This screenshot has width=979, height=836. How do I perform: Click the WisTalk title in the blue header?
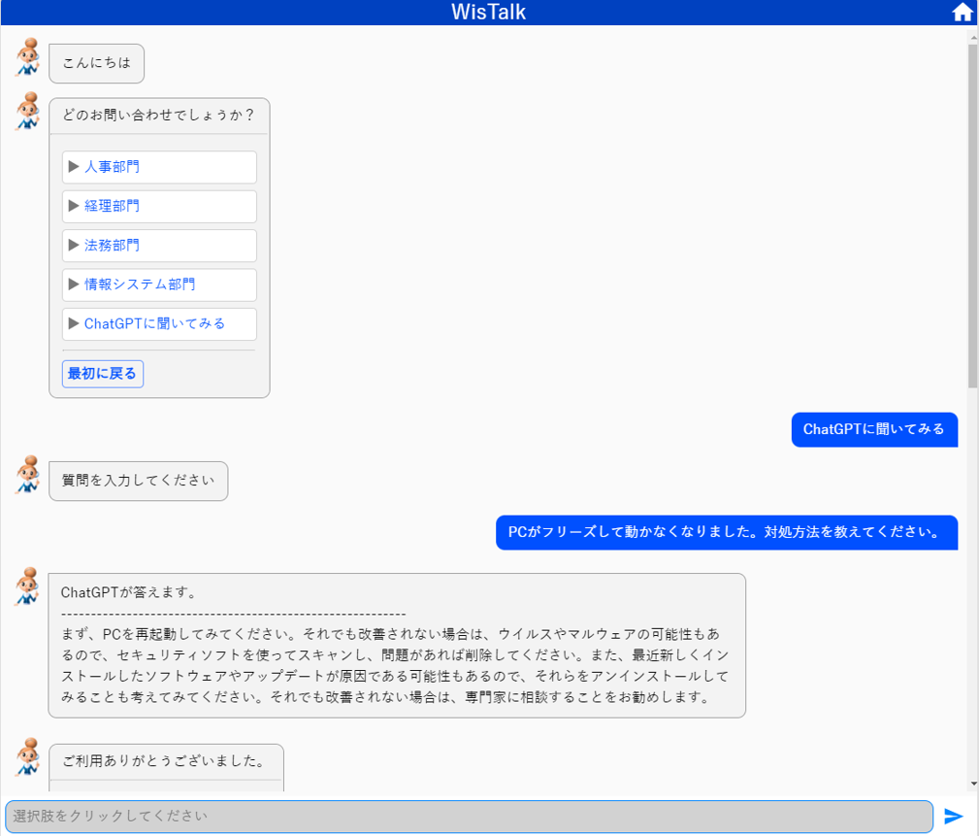coord(489,12)
